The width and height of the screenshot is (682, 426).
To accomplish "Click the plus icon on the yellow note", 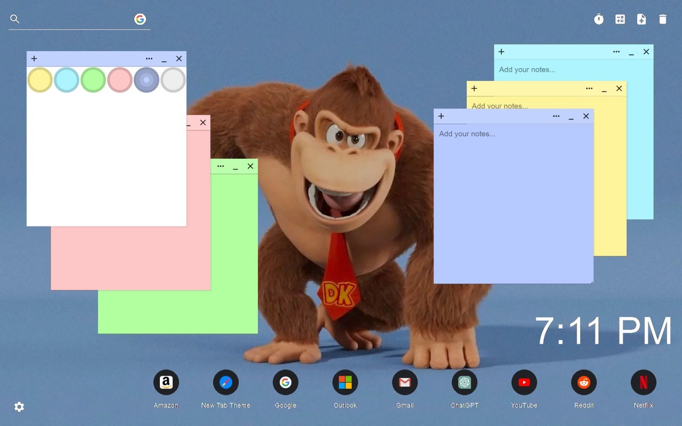I will click(x=474, y=88).
